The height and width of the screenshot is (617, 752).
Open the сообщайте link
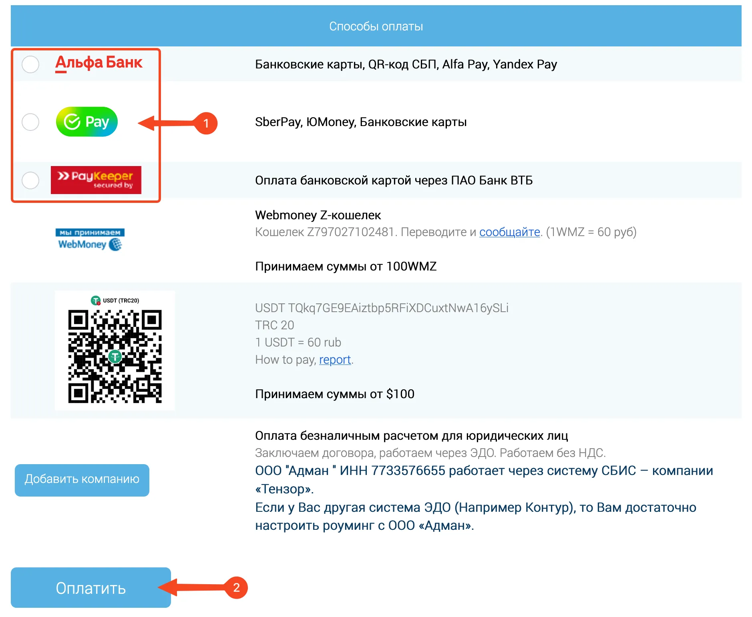(509, 232)
